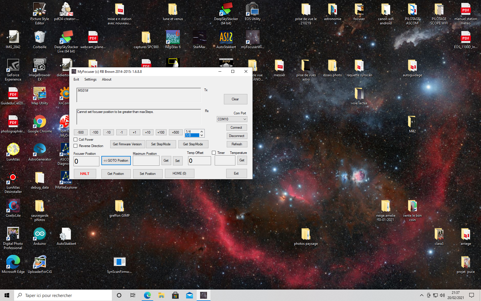481x301 pixels.
Task: Open the M42 folder on desktop
Action: (412, 124)
